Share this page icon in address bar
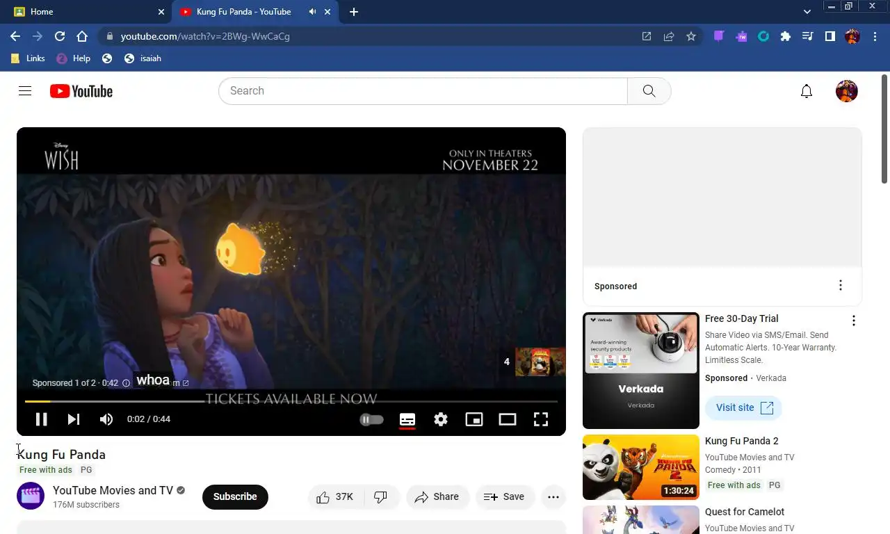This screenshot has height=534, width=890. coord(669,36)
